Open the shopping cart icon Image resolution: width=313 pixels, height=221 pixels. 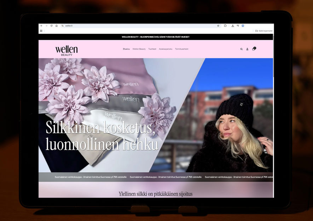(x=254, y=49)
